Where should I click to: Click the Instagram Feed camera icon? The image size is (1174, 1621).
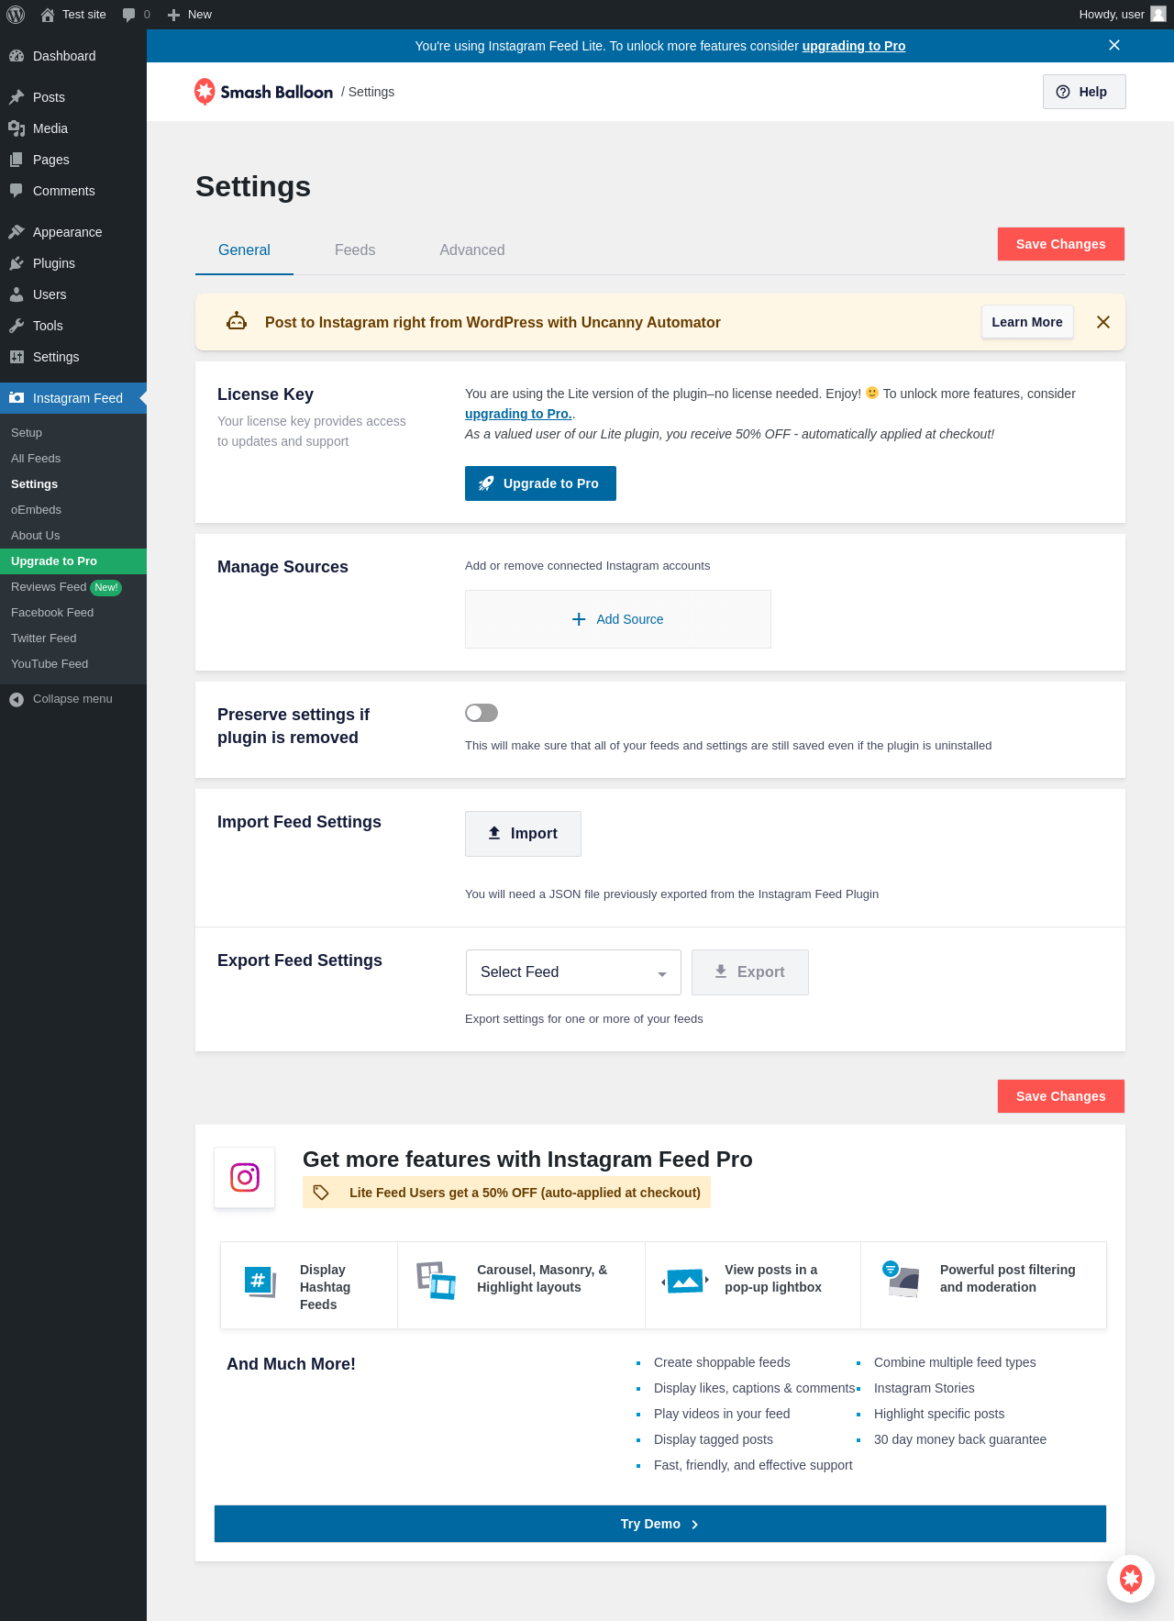[17, 398]
